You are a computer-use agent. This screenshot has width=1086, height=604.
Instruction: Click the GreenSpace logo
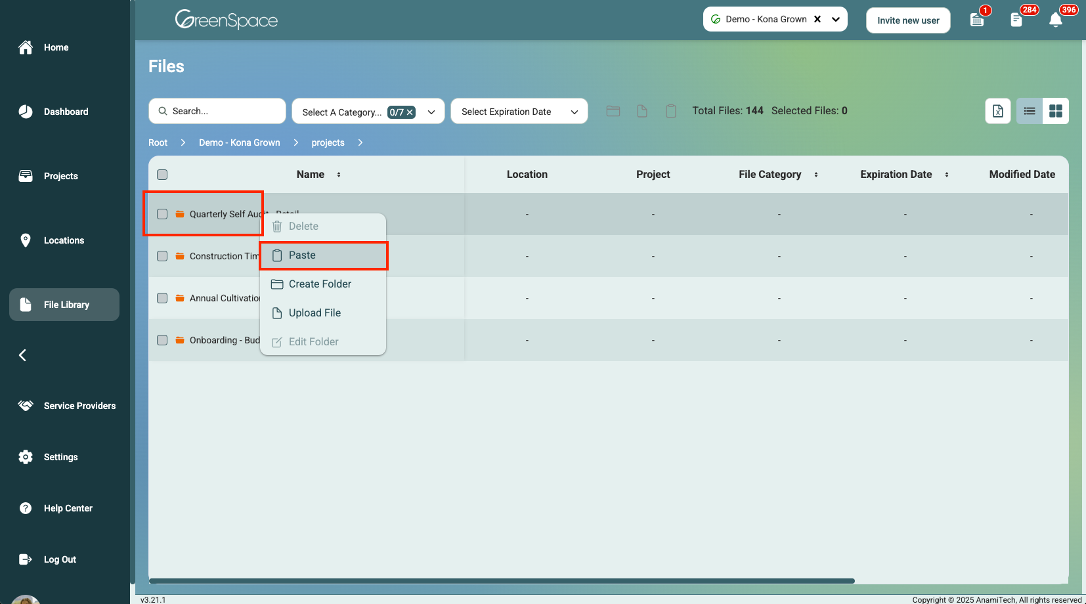coord(227,20)
